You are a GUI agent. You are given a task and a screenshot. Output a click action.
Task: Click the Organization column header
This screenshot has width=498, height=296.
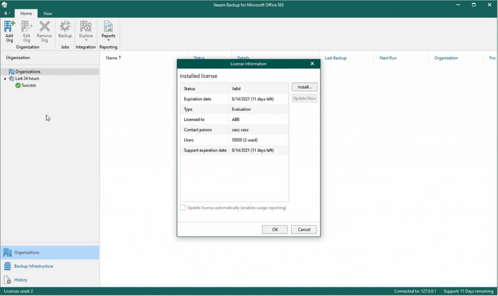pos(446,58)
